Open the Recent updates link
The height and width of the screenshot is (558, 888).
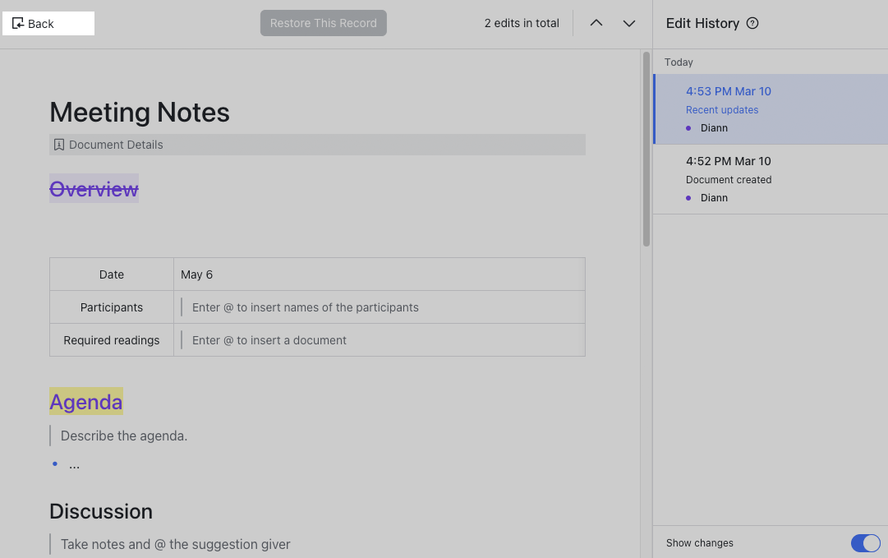(722, 109)
